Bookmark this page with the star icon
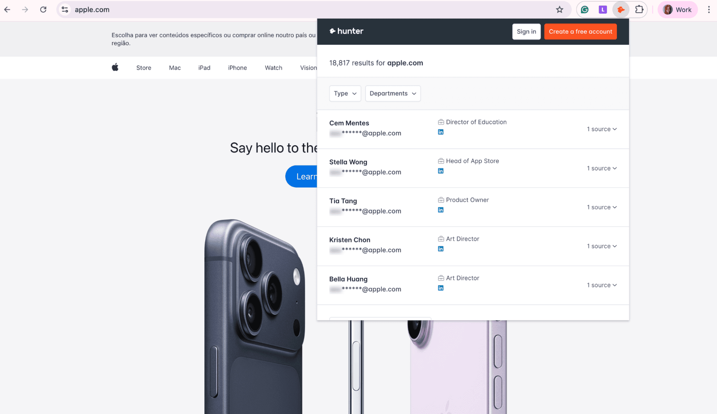 [560, 10]
